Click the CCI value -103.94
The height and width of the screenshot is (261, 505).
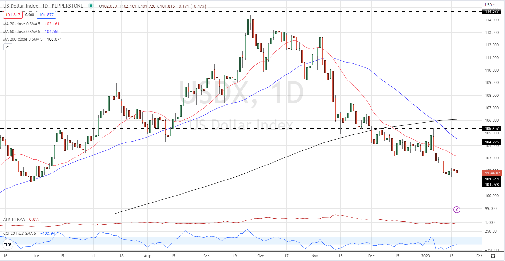(x=48, y=234)
